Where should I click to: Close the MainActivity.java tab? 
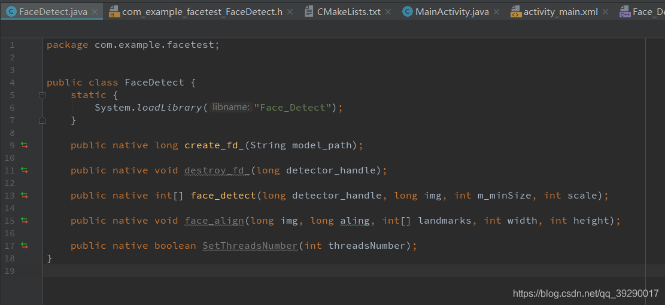[x=497, y=12]
